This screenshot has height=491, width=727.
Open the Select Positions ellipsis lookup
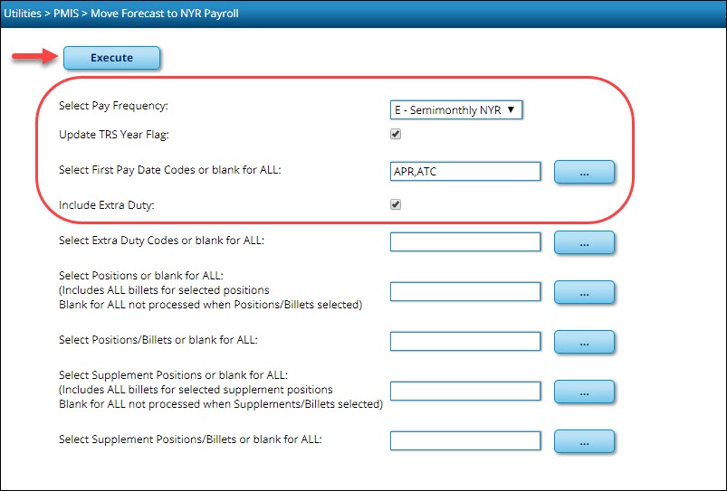pyautogui.click(x=584, y=292)
